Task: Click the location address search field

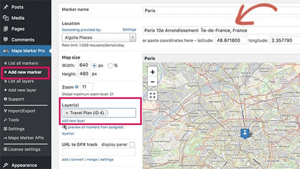Action: 221,30
